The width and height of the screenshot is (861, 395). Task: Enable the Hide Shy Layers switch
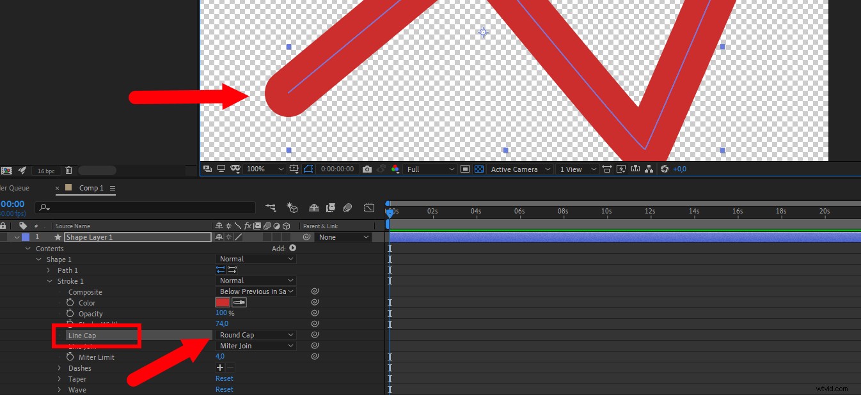(x=313, y=208)
